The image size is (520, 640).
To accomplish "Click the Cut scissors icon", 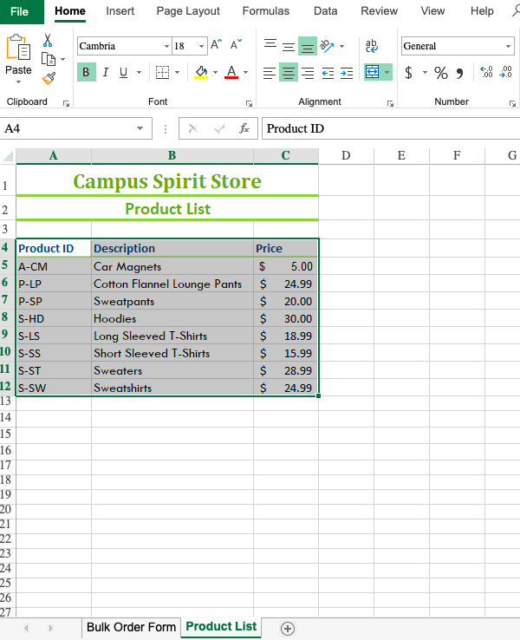I will [48, 40].
